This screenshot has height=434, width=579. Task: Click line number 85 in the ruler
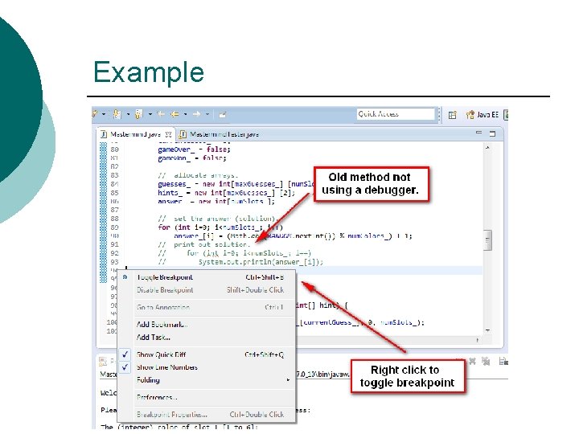tap(114, 193)
